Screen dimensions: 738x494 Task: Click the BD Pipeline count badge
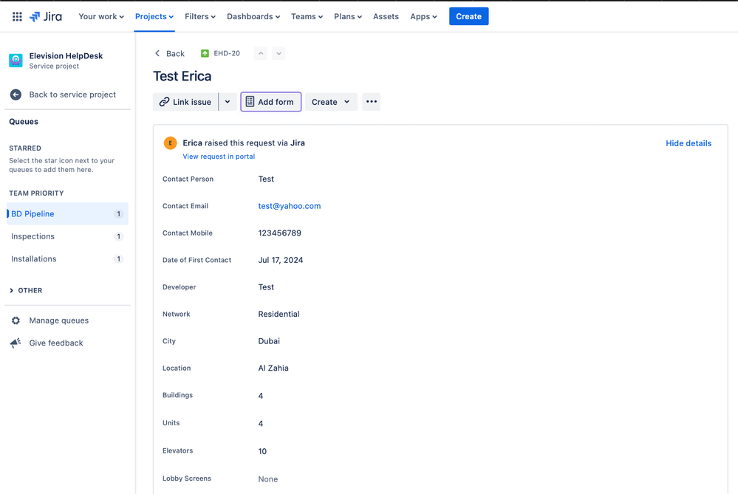tap(119, 213)
